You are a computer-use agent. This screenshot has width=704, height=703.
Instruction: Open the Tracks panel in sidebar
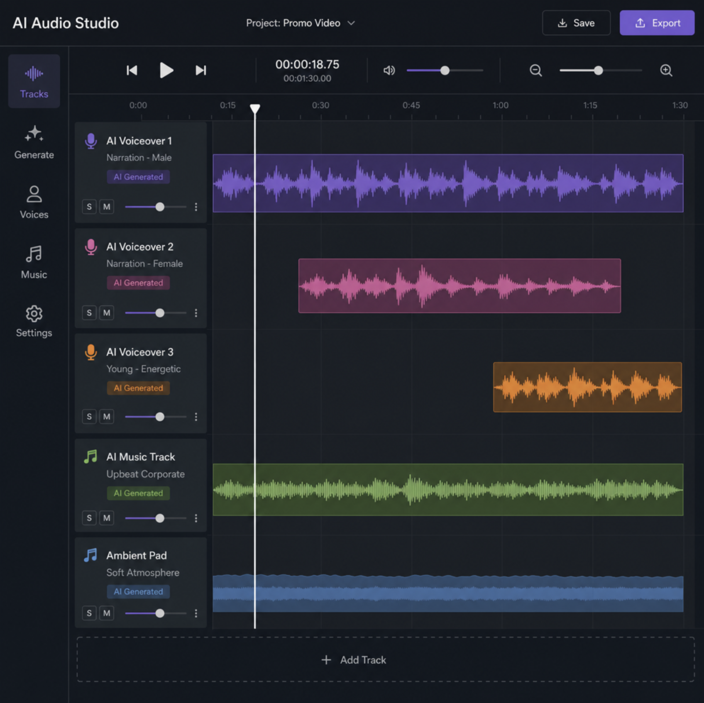(x=34, y=81)
